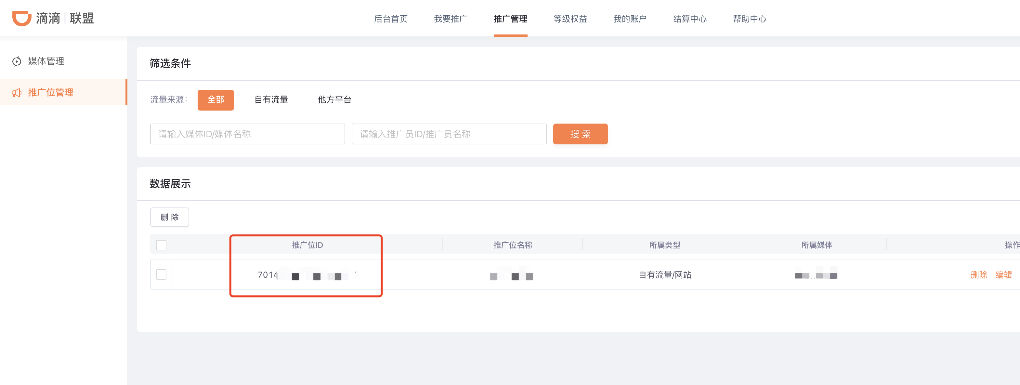Select 他方平台 traffic source filter
Image resolution: width=1020 pixels, height=385 pixels.
coord(334,100)
